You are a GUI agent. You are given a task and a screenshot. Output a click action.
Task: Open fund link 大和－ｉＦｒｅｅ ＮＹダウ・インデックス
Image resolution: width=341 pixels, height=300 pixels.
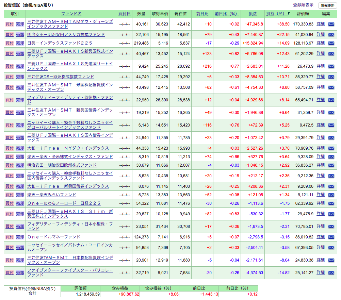coord(68,148)
